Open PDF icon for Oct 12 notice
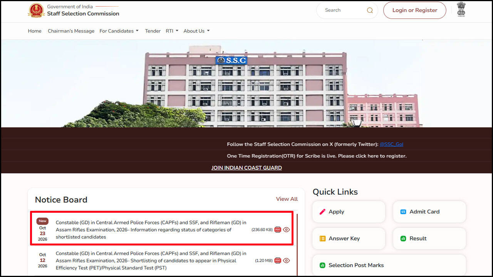 pos(278,260)
